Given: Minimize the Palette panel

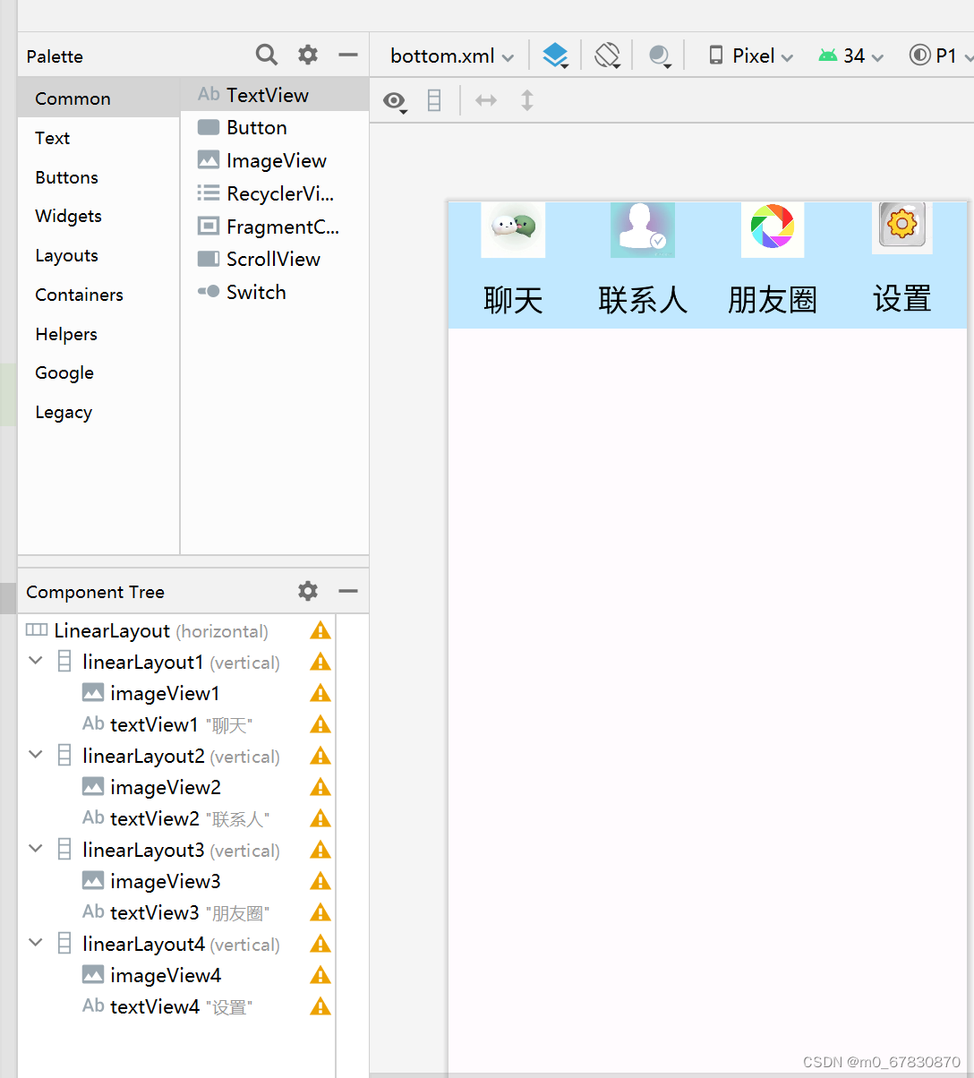Looking at the screenshot, I should coord(348,56).
